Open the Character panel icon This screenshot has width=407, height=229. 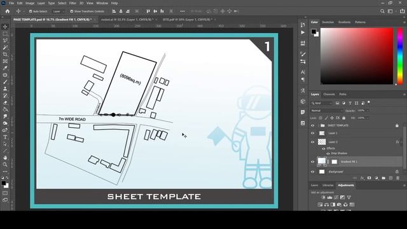[x=303, y=72]
